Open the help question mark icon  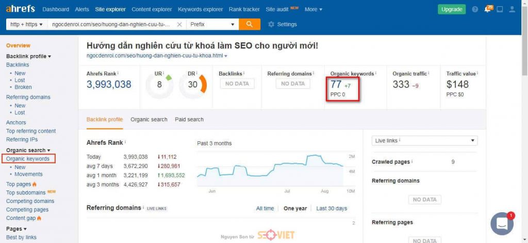coord(475,9)
